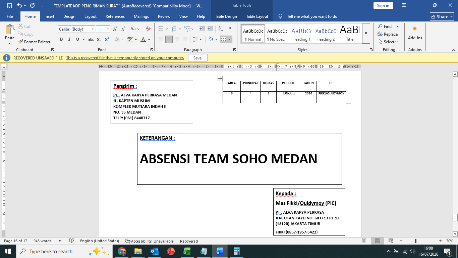Click the Replace command
The image size is (458, 258).
(x=388, y=34)
